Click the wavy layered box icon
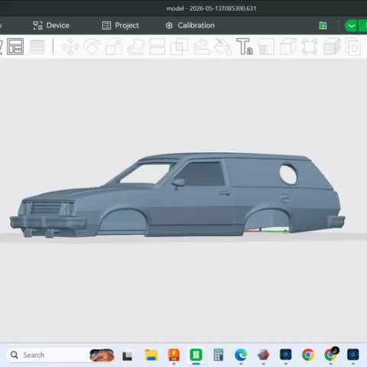 [332, 47]
